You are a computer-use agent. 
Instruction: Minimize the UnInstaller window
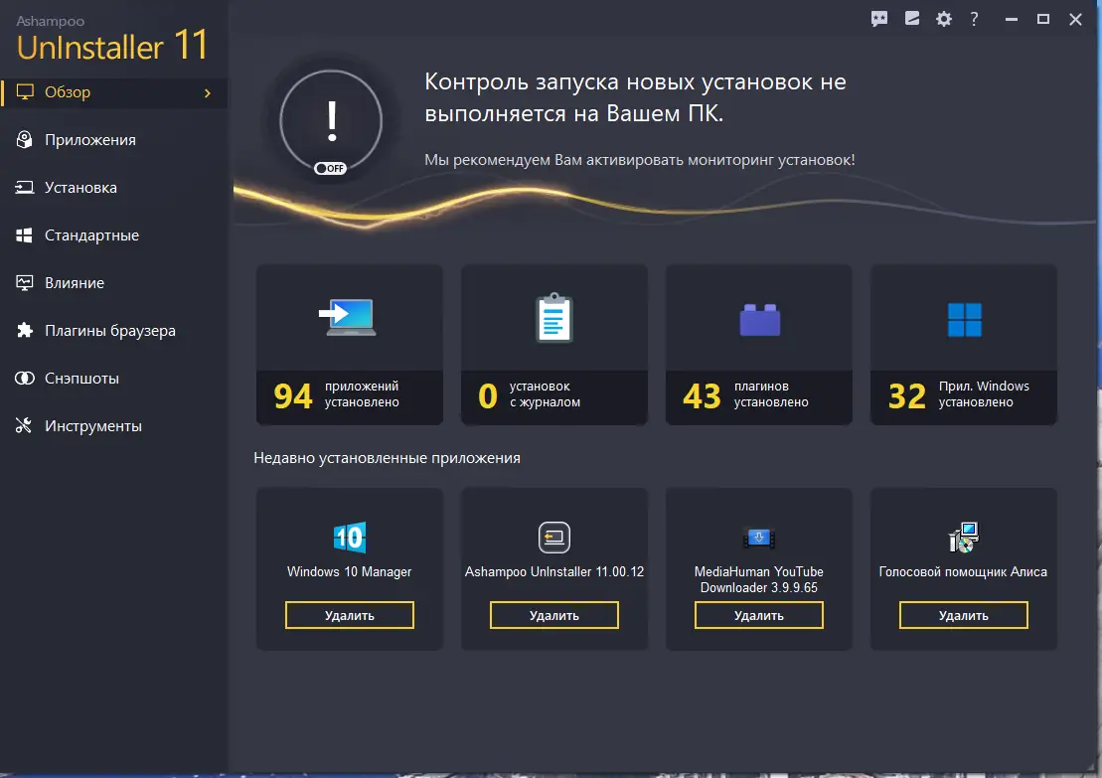point(1012,20)
